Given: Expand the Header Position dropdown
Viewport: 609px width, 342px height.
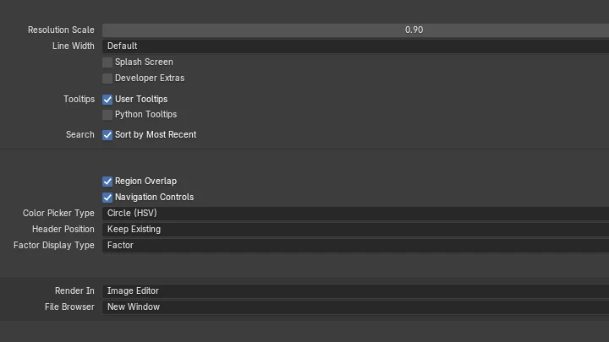Looking at the screenshot, I should tap(355, 229).
